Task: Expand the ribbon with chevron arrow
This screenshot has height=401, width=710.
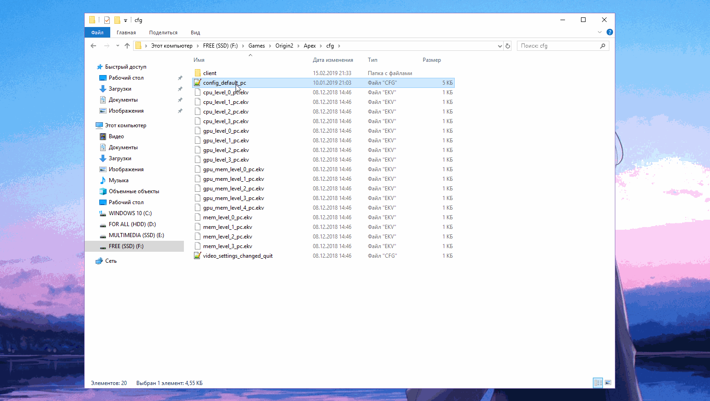Action: point(600,32)
